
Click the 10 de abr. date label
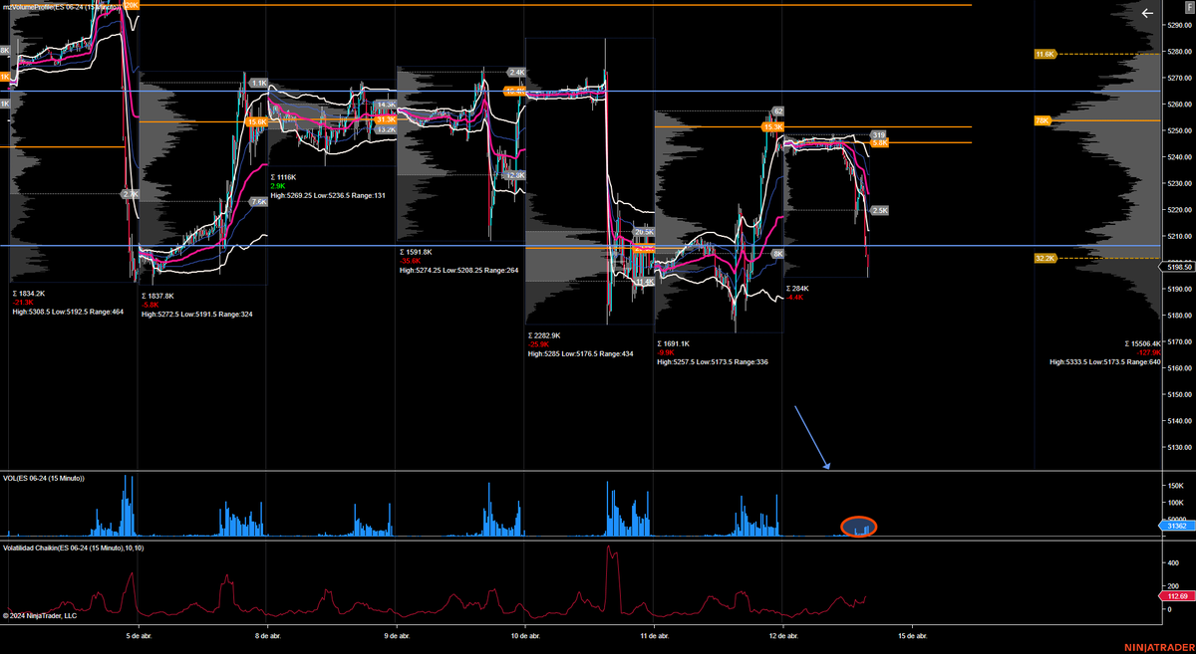point(525,634)
